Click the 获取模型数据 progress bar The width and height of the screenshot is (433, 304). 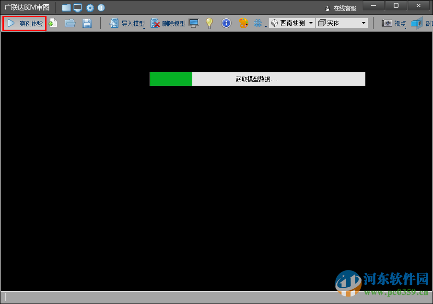(x=257, y=79)
